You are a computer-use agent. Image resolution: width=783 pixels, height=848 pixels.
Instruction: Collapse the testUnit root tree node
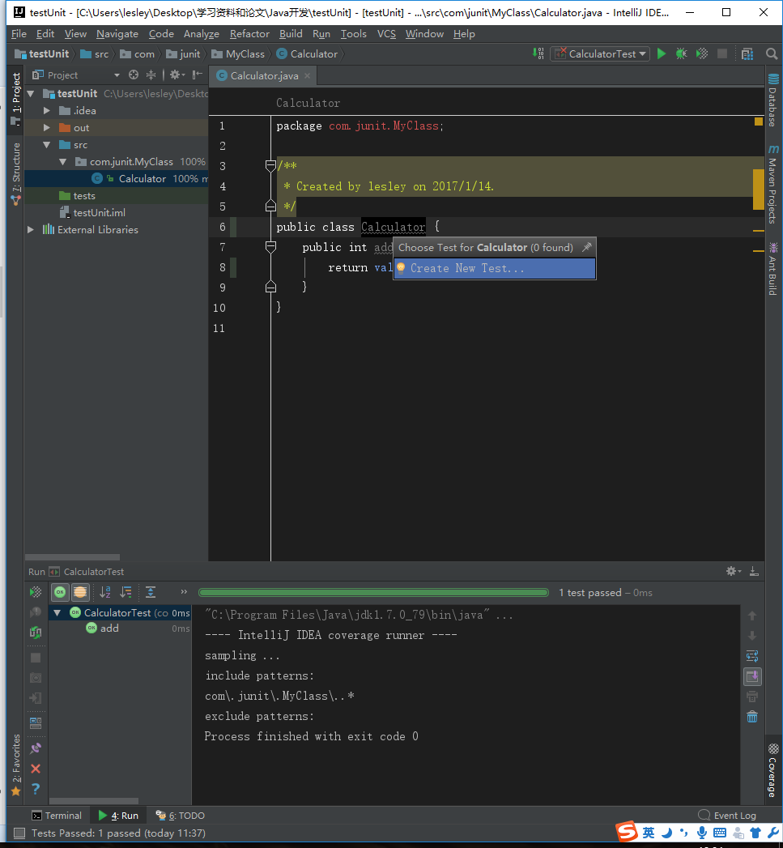(x=31, y=94)
